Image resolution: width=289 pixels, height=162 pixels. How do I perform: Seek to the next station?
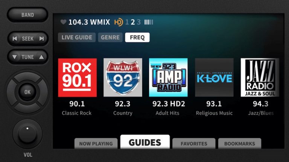click(x=42, y=38)
